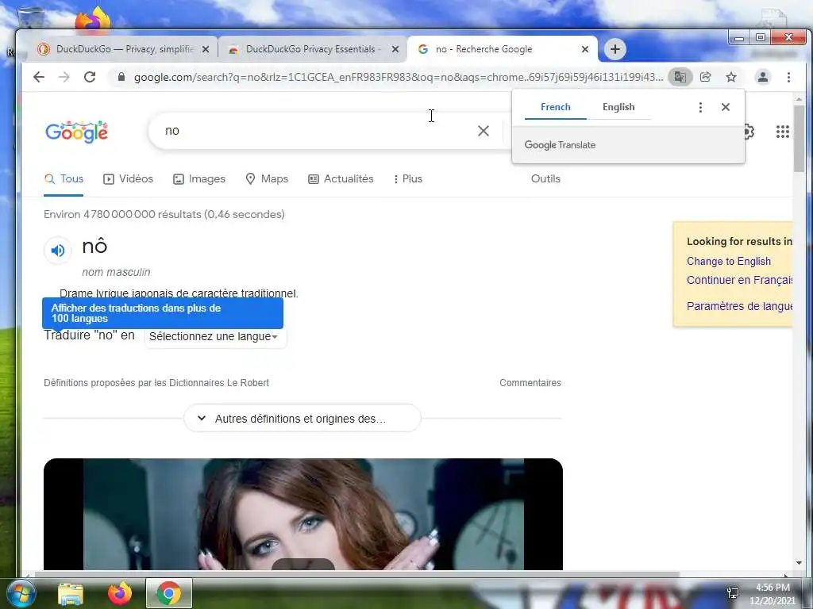Switch to Actualités results
The height and width of the screenshot is (609, 813).
click(x=341, y=179)
